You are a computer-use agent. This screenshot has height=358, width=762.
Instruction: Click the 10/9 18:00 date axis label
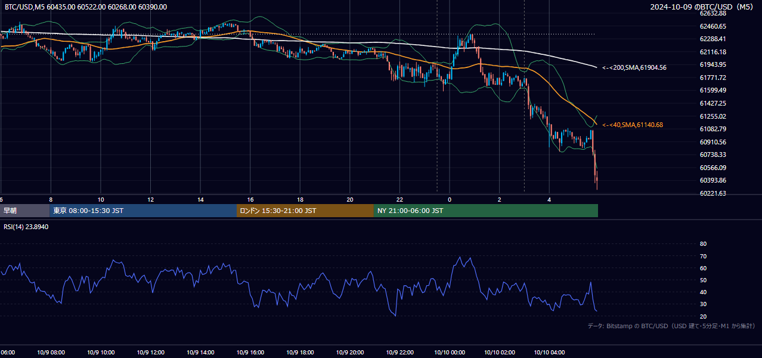tap(300, 353)
